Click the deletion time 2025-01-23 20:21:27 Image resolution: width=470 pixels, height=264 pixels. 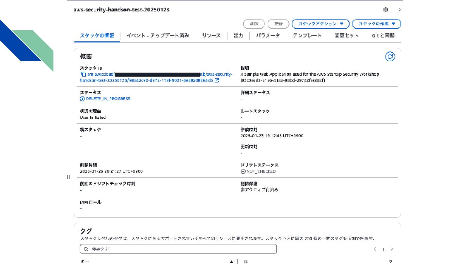point(111,171)
